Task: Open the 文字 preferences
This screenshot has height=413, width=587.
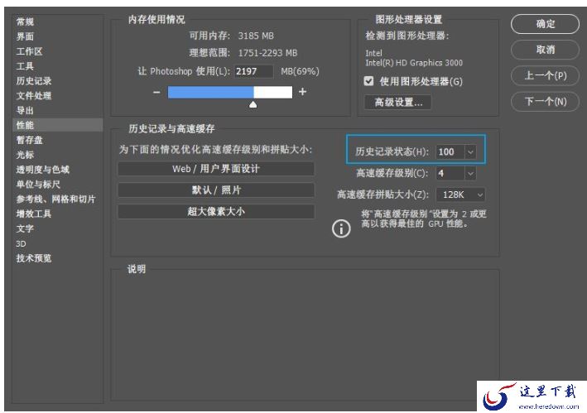Action: 25,228
